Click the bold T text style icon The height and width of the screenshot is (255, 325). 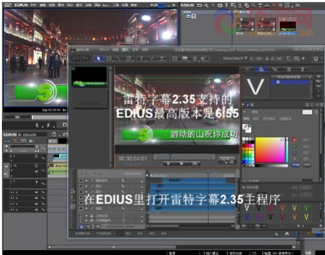(x=289, y=59)
